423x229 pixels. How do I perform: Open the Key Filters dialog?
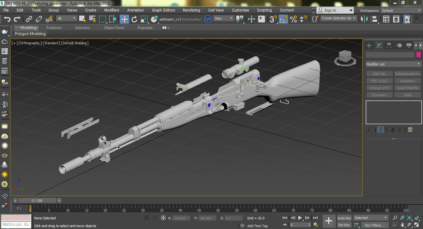374,225
